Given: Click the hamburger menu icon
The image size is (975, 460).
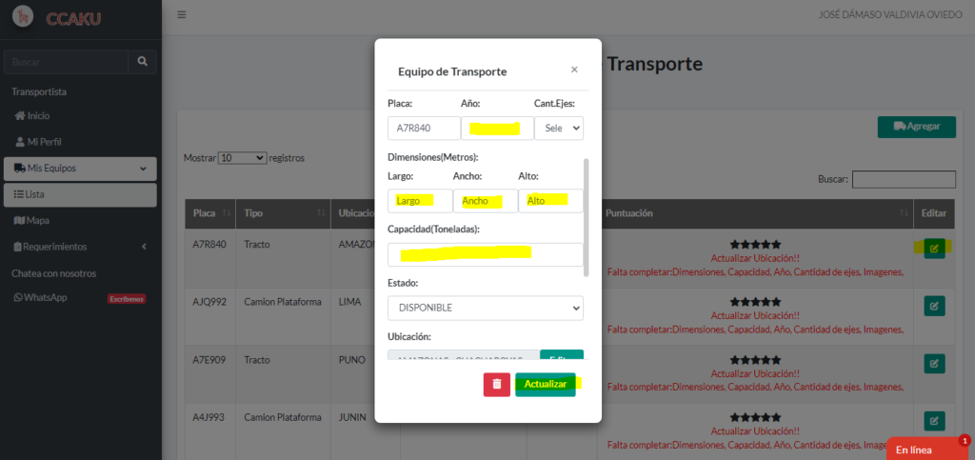Looking at the screenshot, I should coord(182,15).
